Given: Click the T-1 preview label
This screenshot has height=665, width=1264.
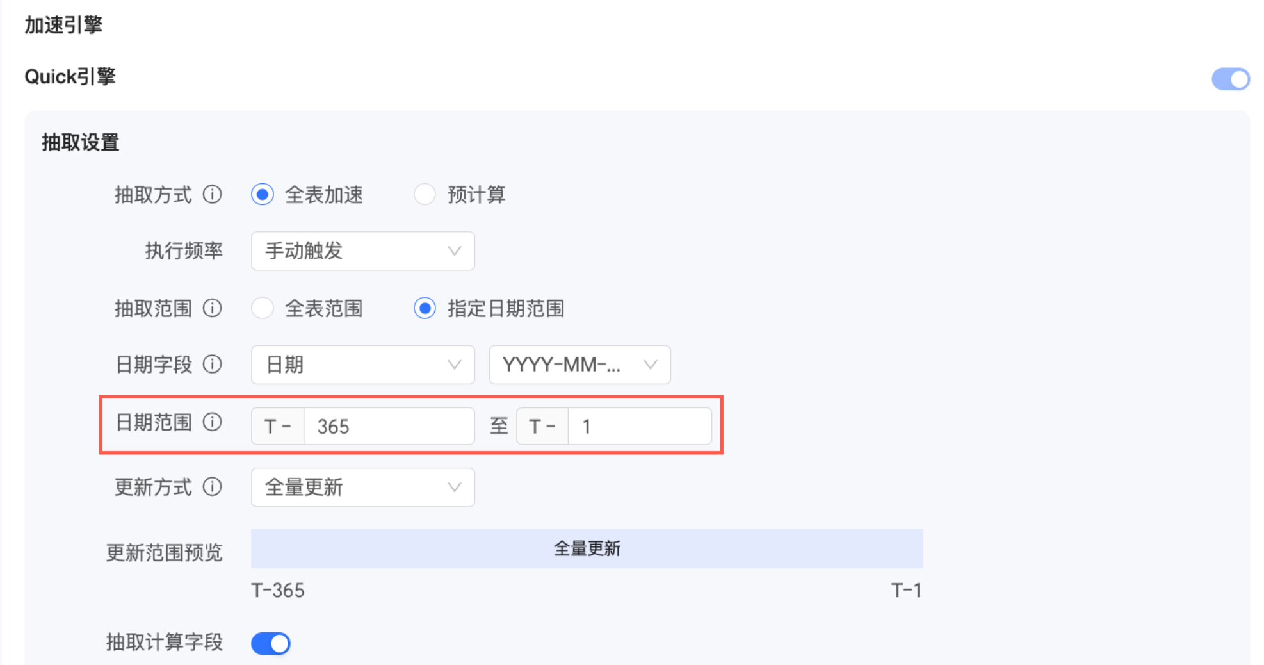Looking at the screenshot, I should tap(906, 590).
